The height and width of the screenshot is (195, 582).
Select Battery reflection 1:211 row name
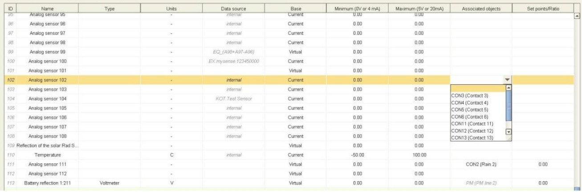coord(48,183)
